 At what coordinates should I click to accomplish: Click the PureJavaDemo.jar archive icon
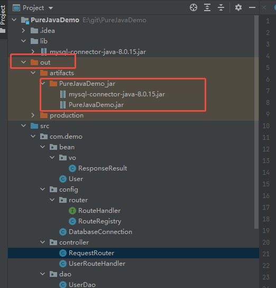point(63,105)
